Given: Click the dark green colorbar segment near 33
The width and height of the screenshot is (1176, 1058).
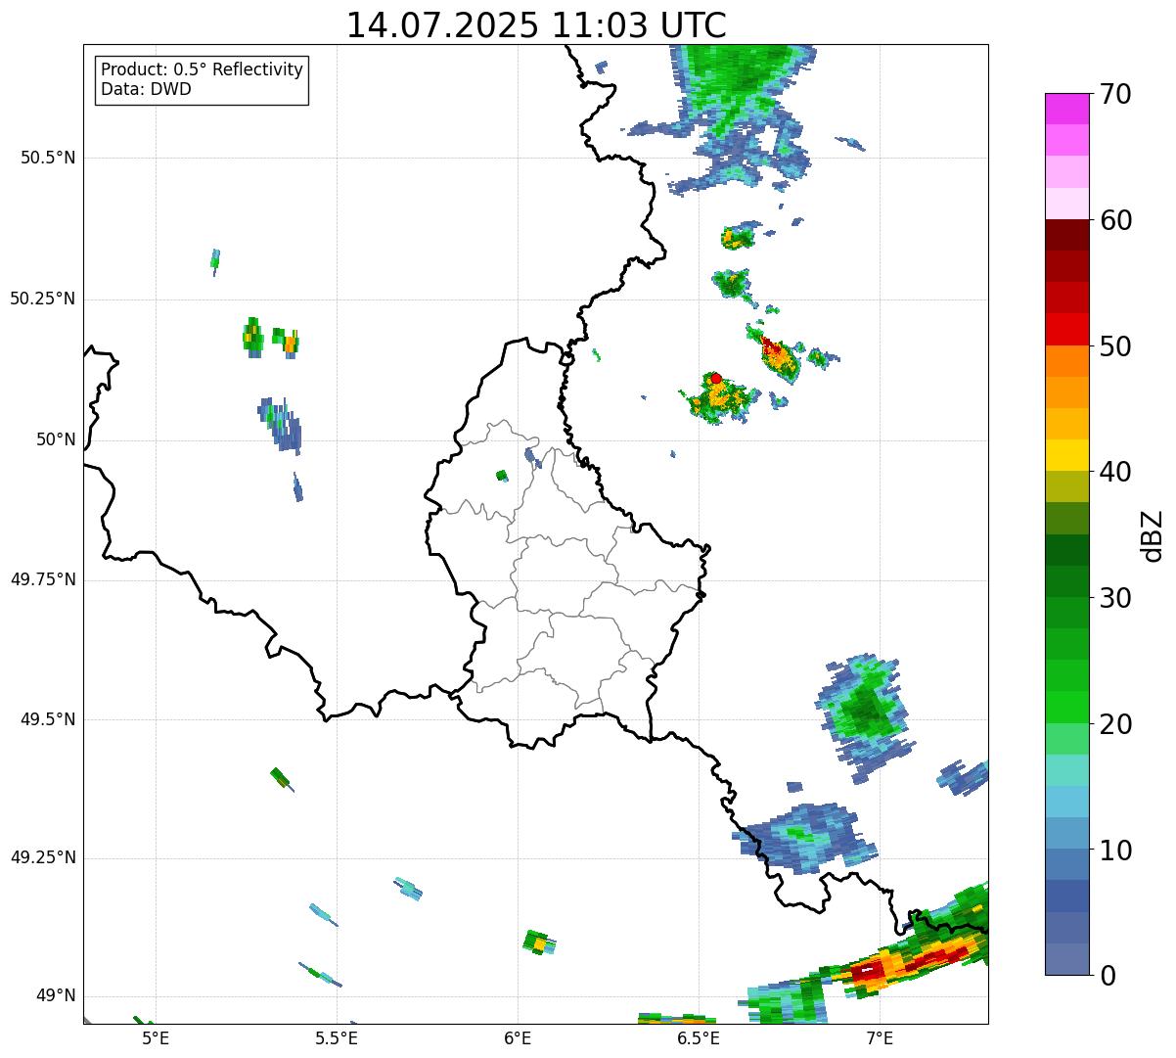Looking at the screenshot, I should 1066,550.
